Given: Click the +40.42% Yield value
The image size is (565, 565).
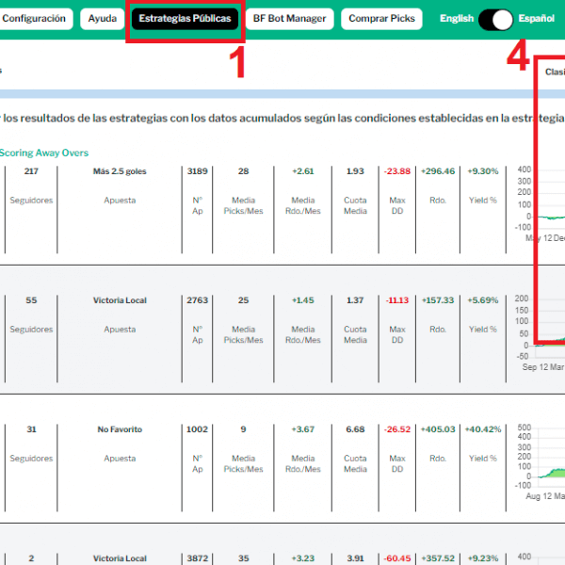Looking at the screenshot, I should click(x=483, y=429).
